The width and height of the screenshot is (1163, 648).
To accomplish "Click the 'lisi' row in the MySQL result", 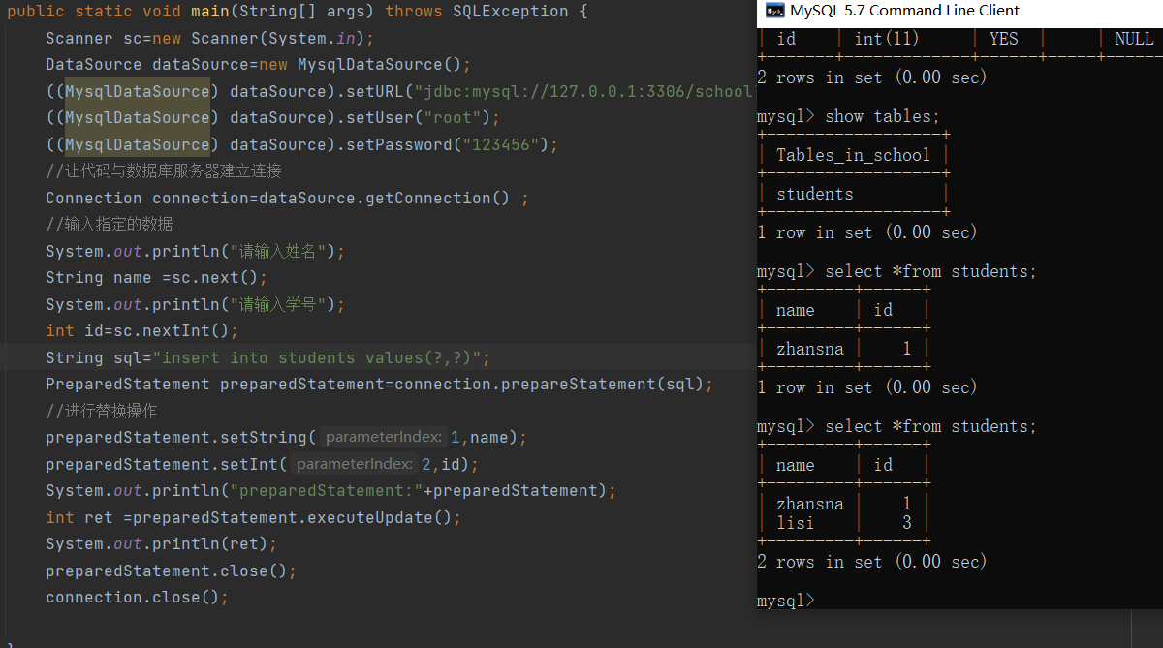I will tap(843, 523).
